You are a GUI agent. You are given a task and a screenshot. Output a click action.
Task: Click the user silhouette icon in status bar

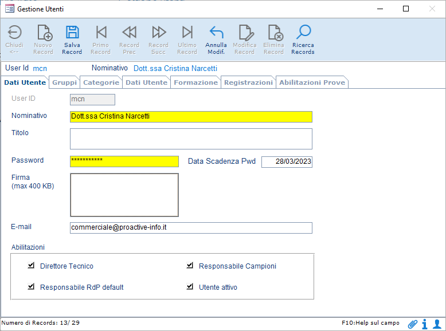point(437,324)
